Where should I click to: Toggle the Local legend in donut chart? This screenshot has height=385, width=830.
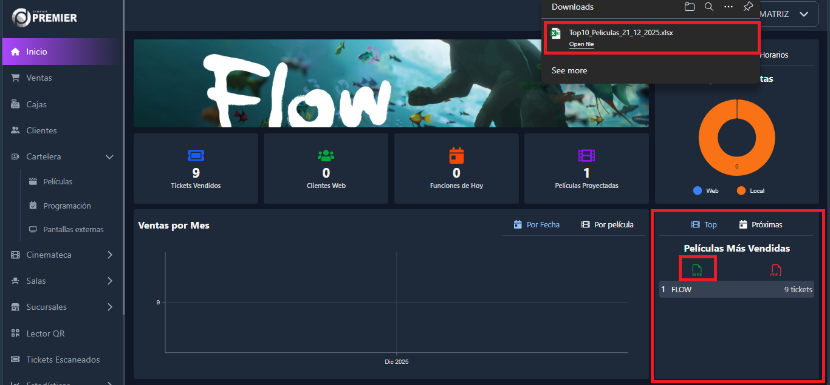coord(750,190)
